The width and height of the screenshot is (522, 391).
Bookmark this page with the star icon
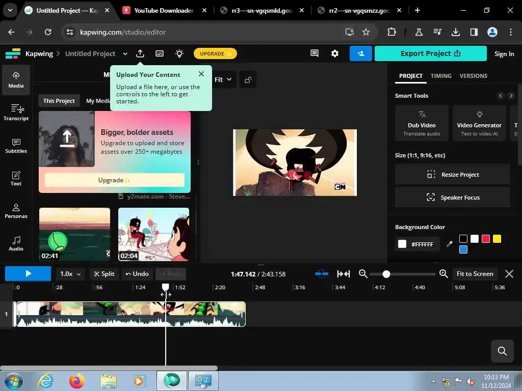(366, 32)
